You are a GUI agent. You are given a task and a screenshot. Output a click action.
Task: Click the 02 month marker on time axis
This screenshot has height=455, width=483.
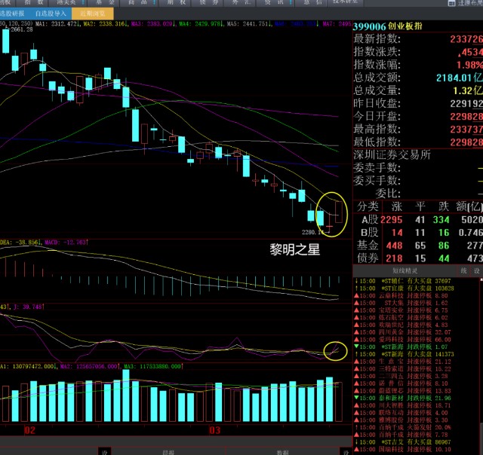tap(29, 429)
